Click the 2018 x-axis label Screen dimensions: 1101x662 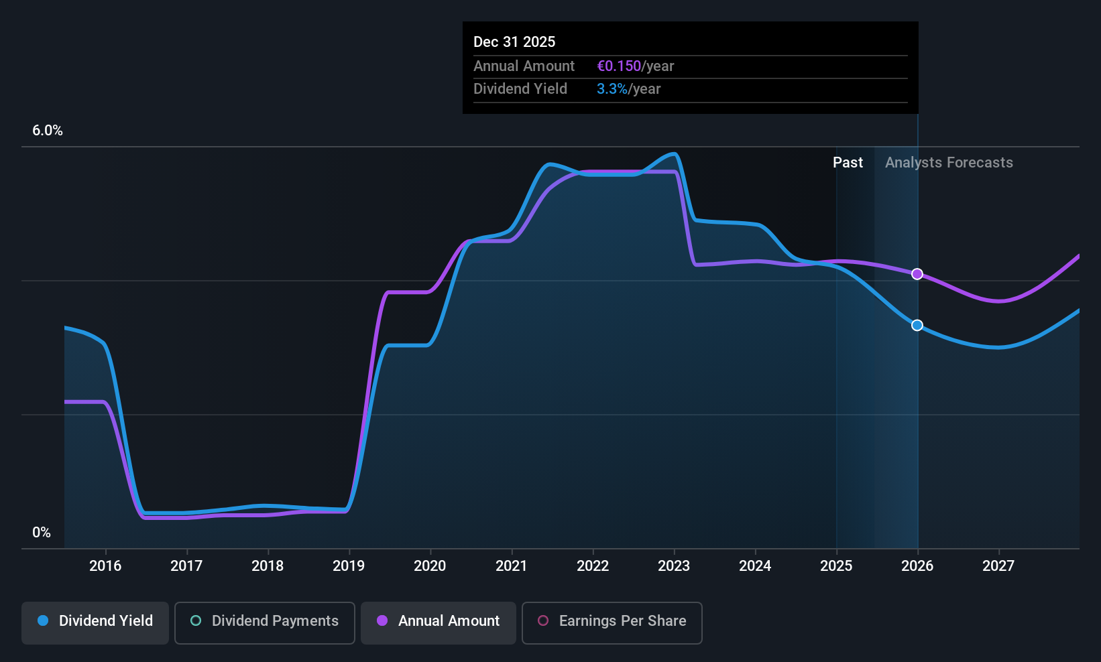pyautogui.click(x=268, y=566)
